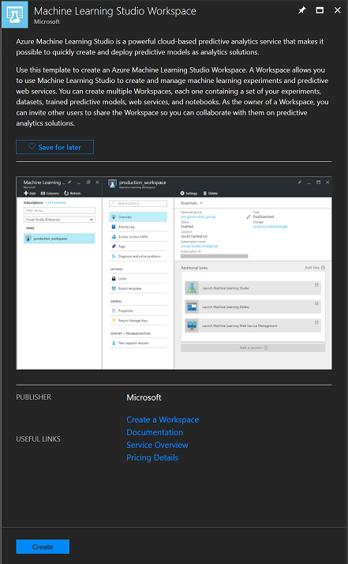348x564 pixels.
Task: Select Diagnose and solve problems in preview
Action: (x=138, y=257)
